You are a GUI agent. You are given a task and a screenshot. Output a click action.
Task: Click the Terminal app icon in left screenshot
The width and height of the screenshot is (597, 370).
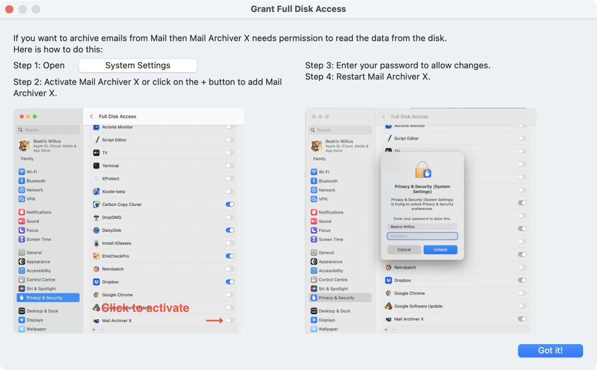pyautogui.click(x=97, y=166)
